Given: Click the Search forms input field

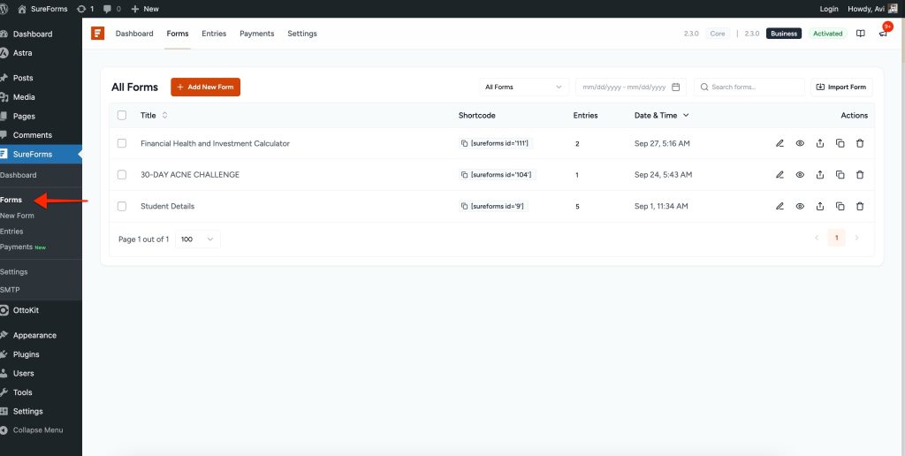Looking at the screenshot, I should [749, 87].
